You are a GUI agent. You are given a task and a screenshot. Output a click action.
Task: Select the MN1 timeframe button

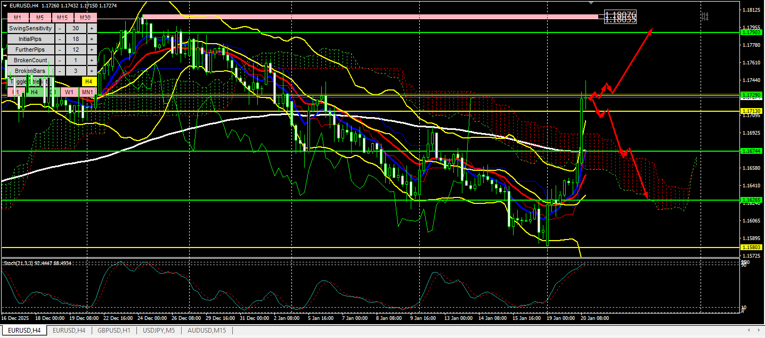tap(87, 92)
